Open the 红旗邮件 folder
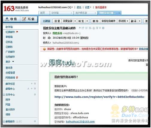The image size is (151, 128). coord(10,32)
